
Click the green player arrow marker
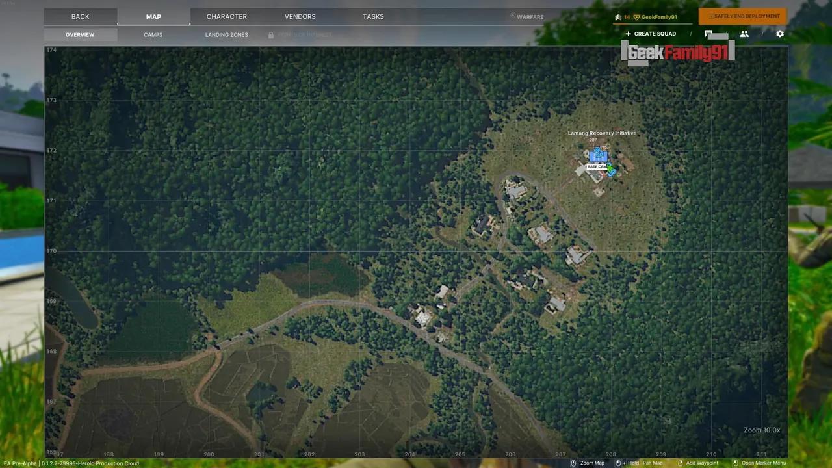pos(610,168)
